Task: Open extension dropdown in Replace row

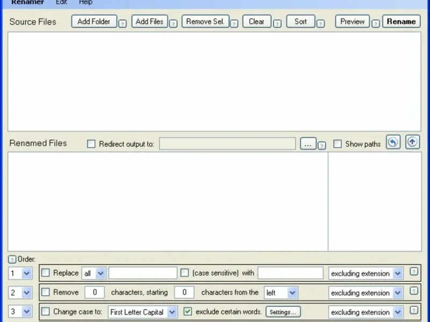Action: pyautogui.click(x=366, y=273)
